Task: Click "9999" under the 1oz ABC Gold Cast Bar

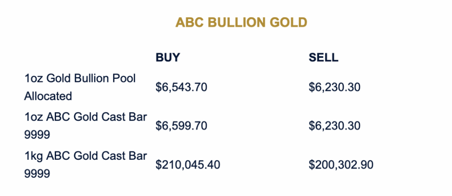Action: (38, 135)
